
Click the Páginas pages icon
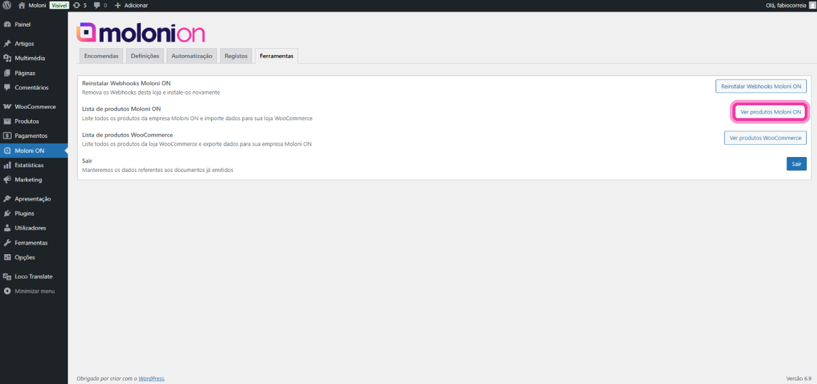(7, 73)
